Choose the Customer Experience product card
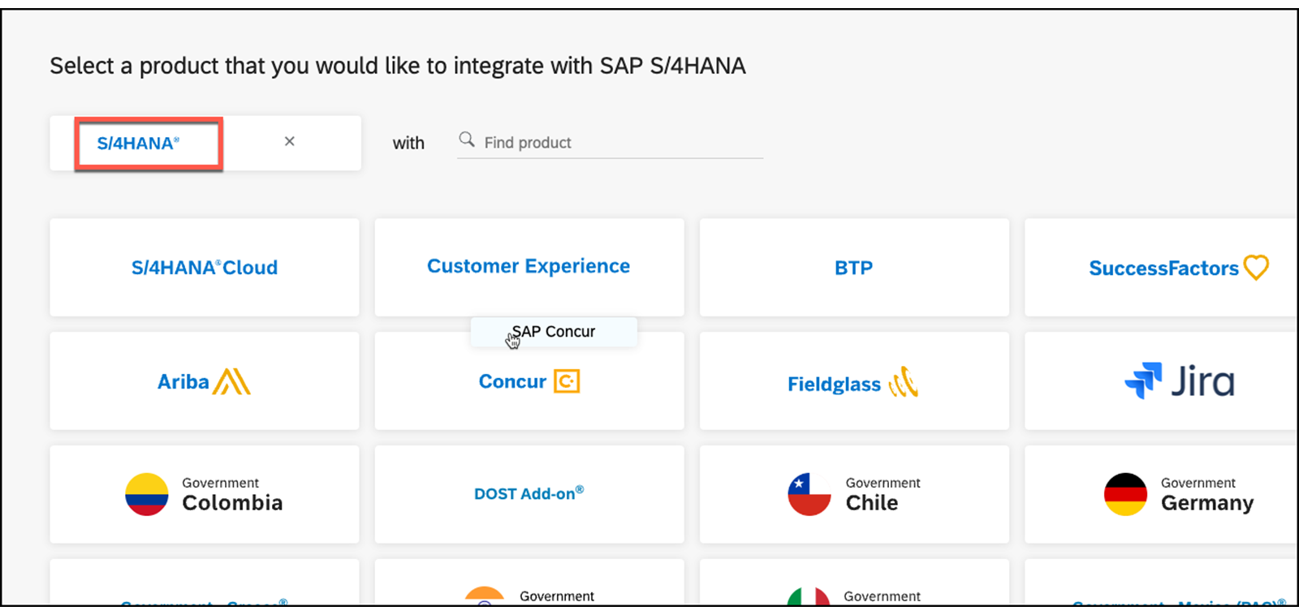 point(529,267)
